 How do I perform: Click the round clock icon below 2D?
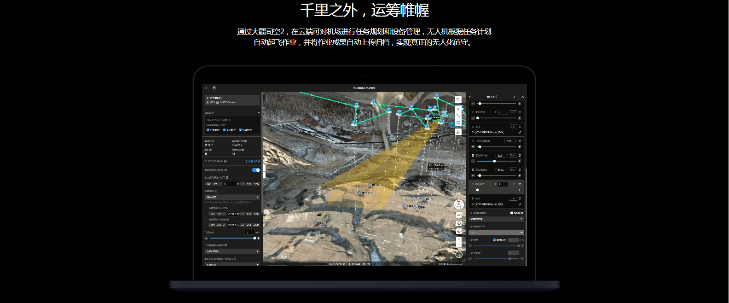click(x=459, y=223)
